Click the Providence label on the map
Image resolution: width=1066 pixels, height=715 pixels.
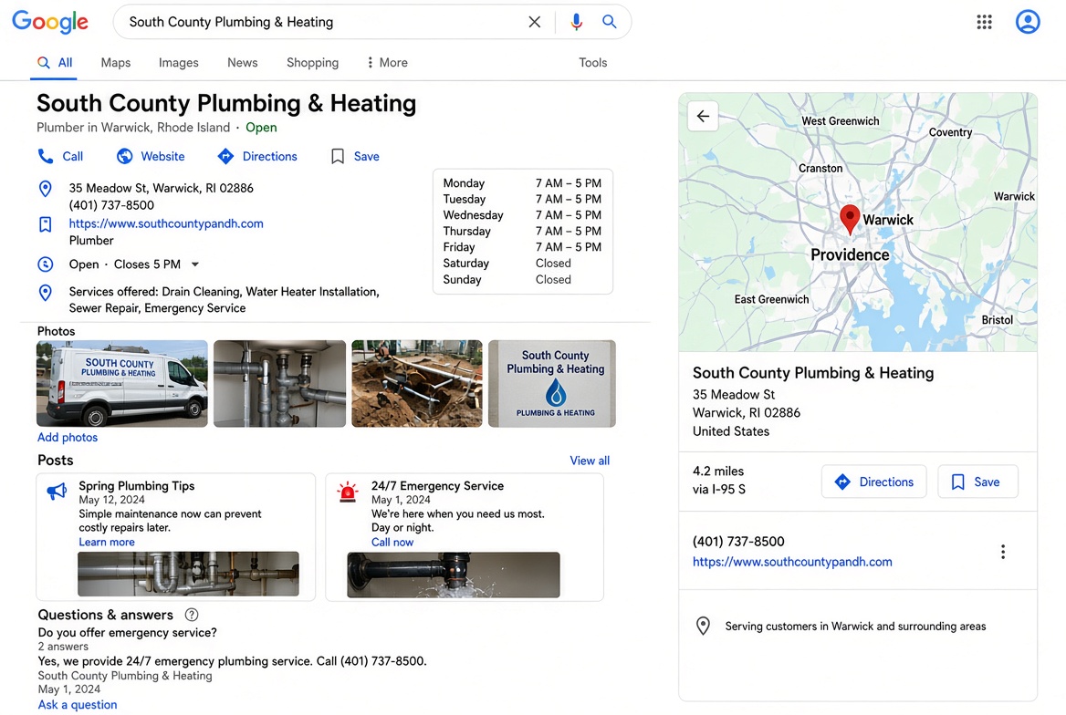click(850, 254)
